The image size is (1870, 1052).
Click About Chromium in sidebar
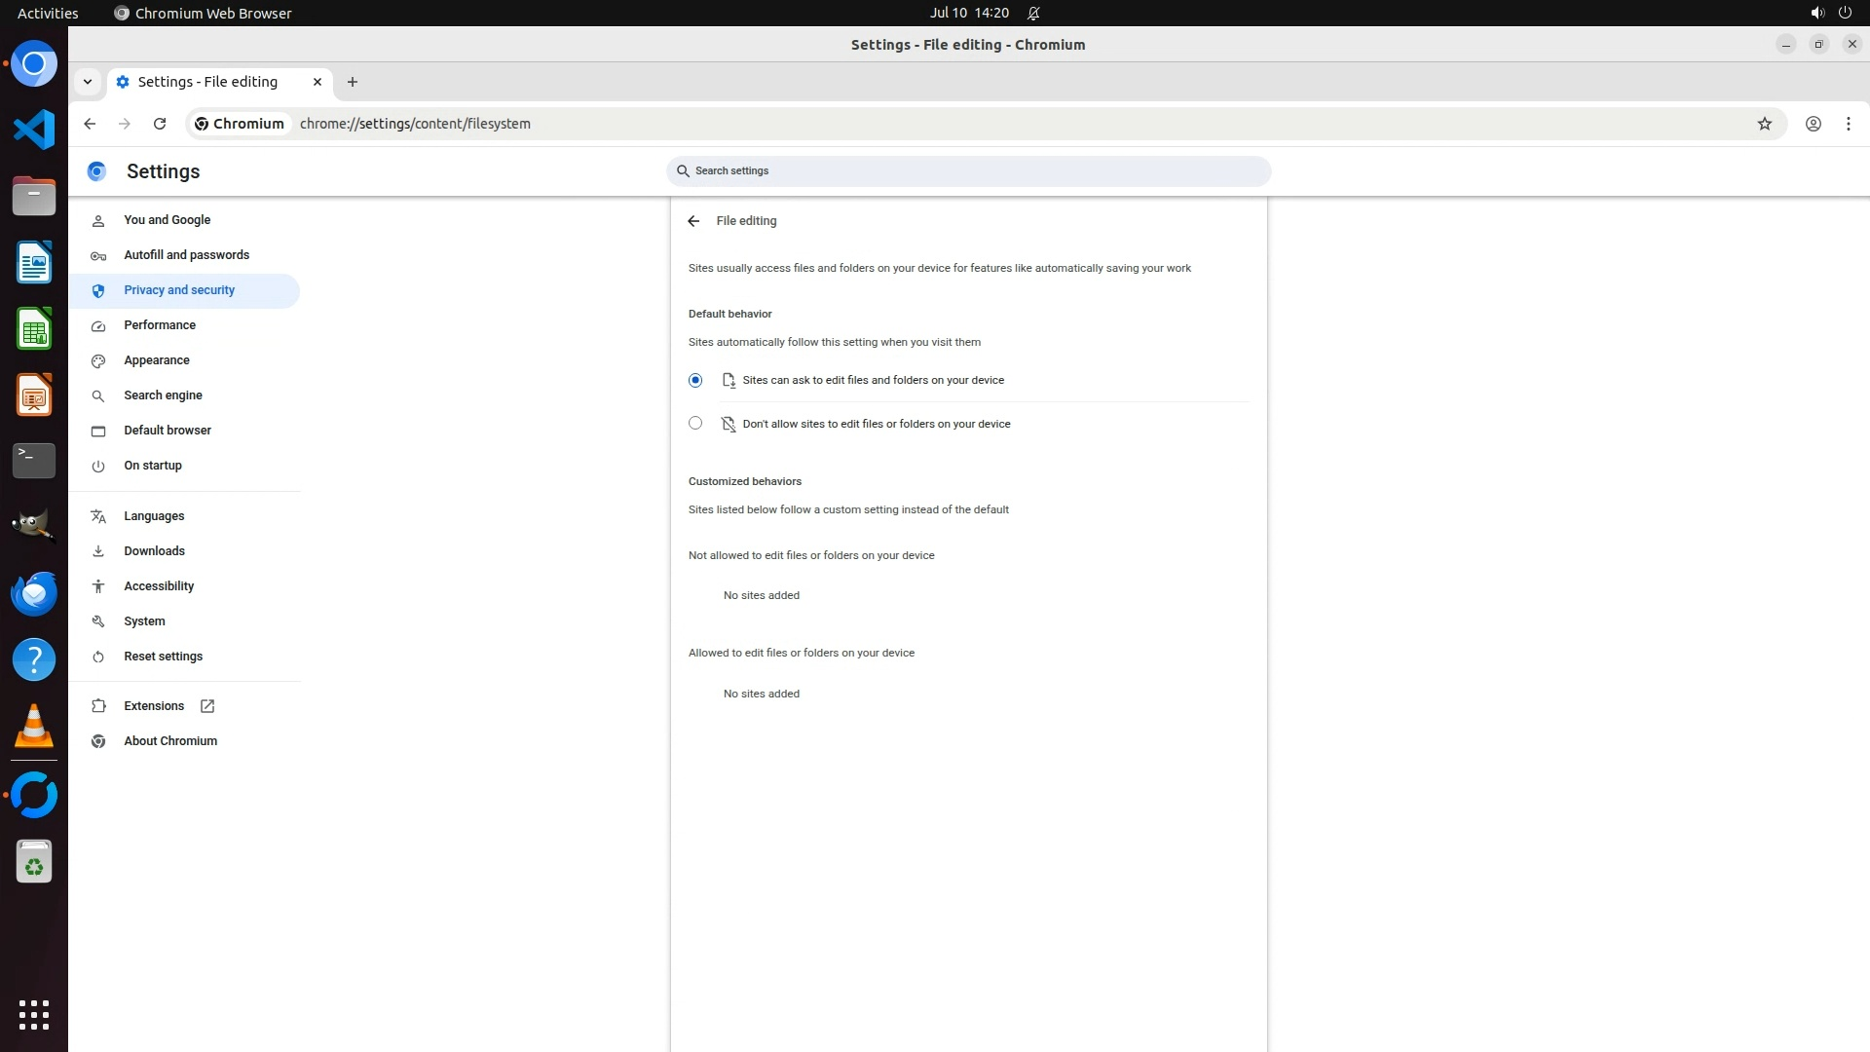coord(170,741)
